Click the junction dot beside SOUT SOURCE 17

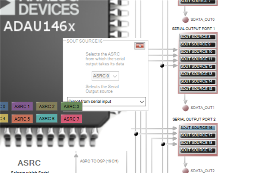tap(136, 134)
